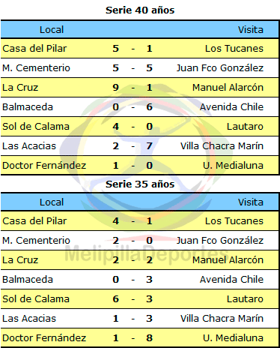Select Juan Fco González in Serie 40 table
This screenshot has width=280, height=348.
tap(220, 68)
